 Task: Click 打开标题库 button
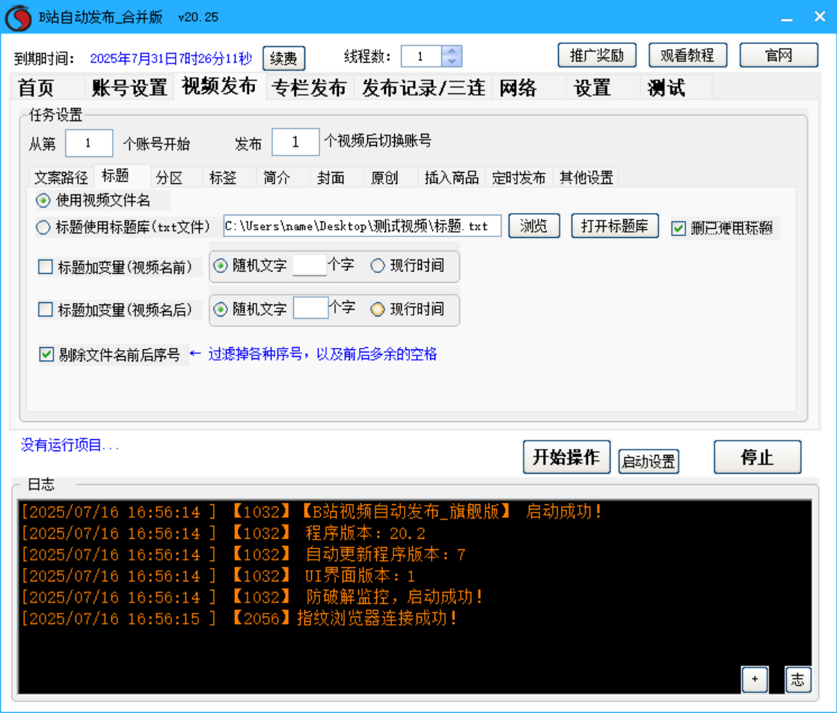tap(614, 226)
